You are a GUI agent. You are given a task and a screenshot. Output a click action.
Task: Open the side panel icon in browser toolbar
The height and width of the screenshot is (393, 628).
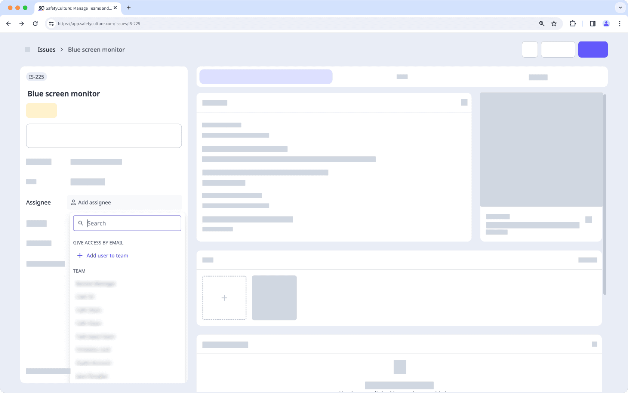coord(592,23)
